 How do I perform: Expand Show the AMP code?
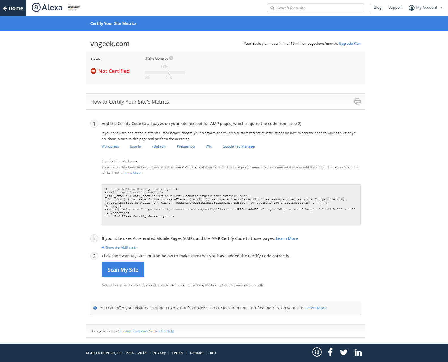119,248
